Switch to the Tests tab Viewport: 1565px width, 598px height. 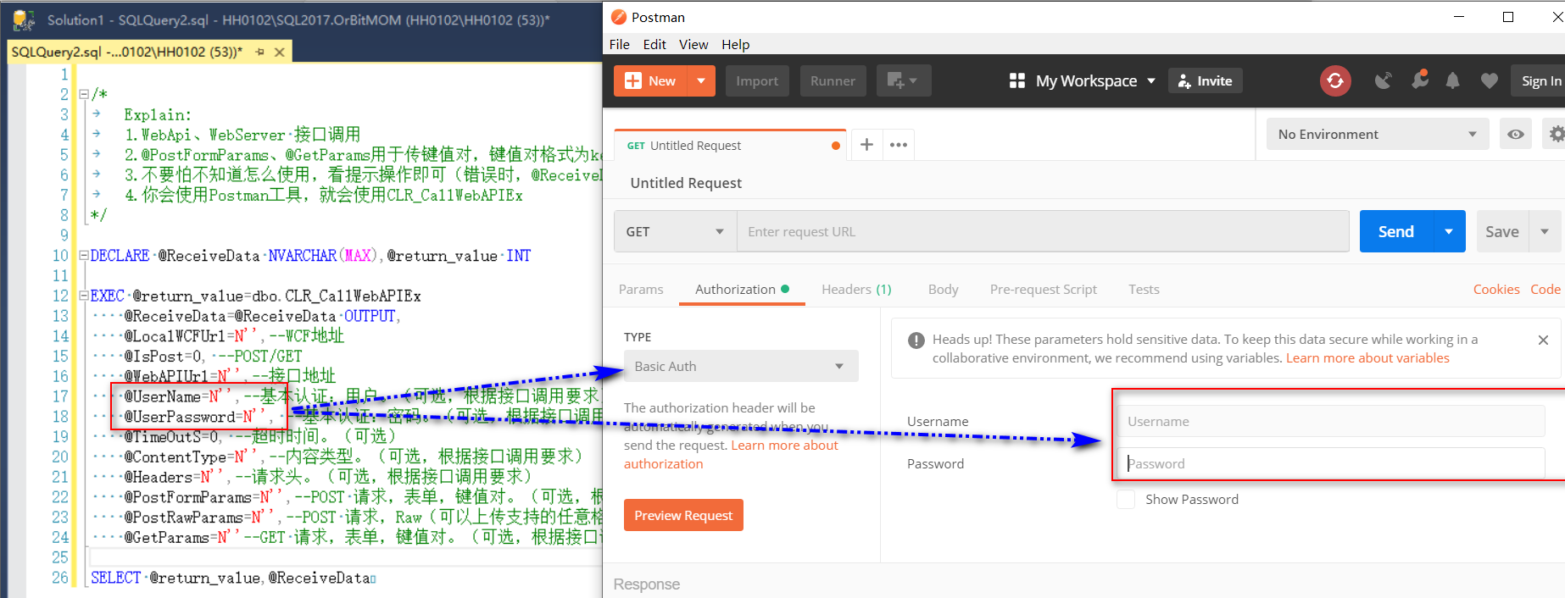(x=1144, y=290)
